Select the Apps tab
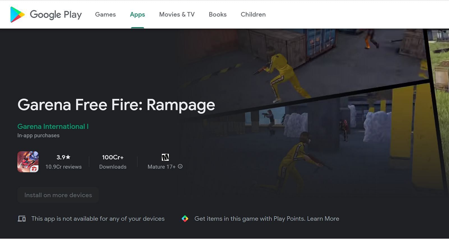 137,15
